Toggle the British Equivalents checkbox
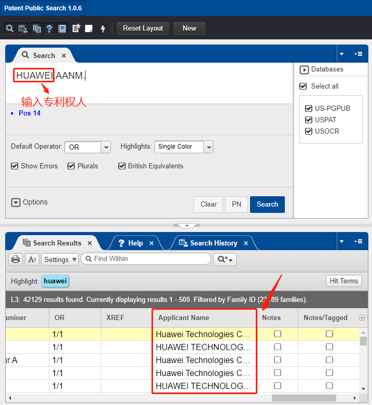Viewport: 372px width, 405px height. coord(122,166)
